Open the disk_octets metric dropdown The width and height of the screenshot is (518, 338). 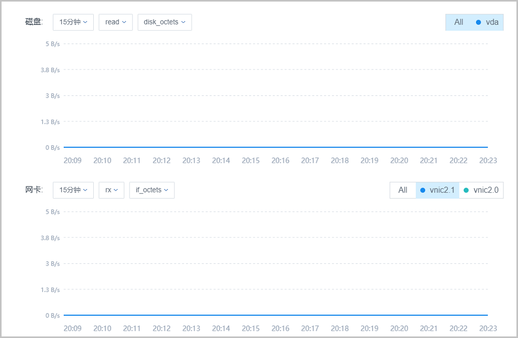point(164,22)
